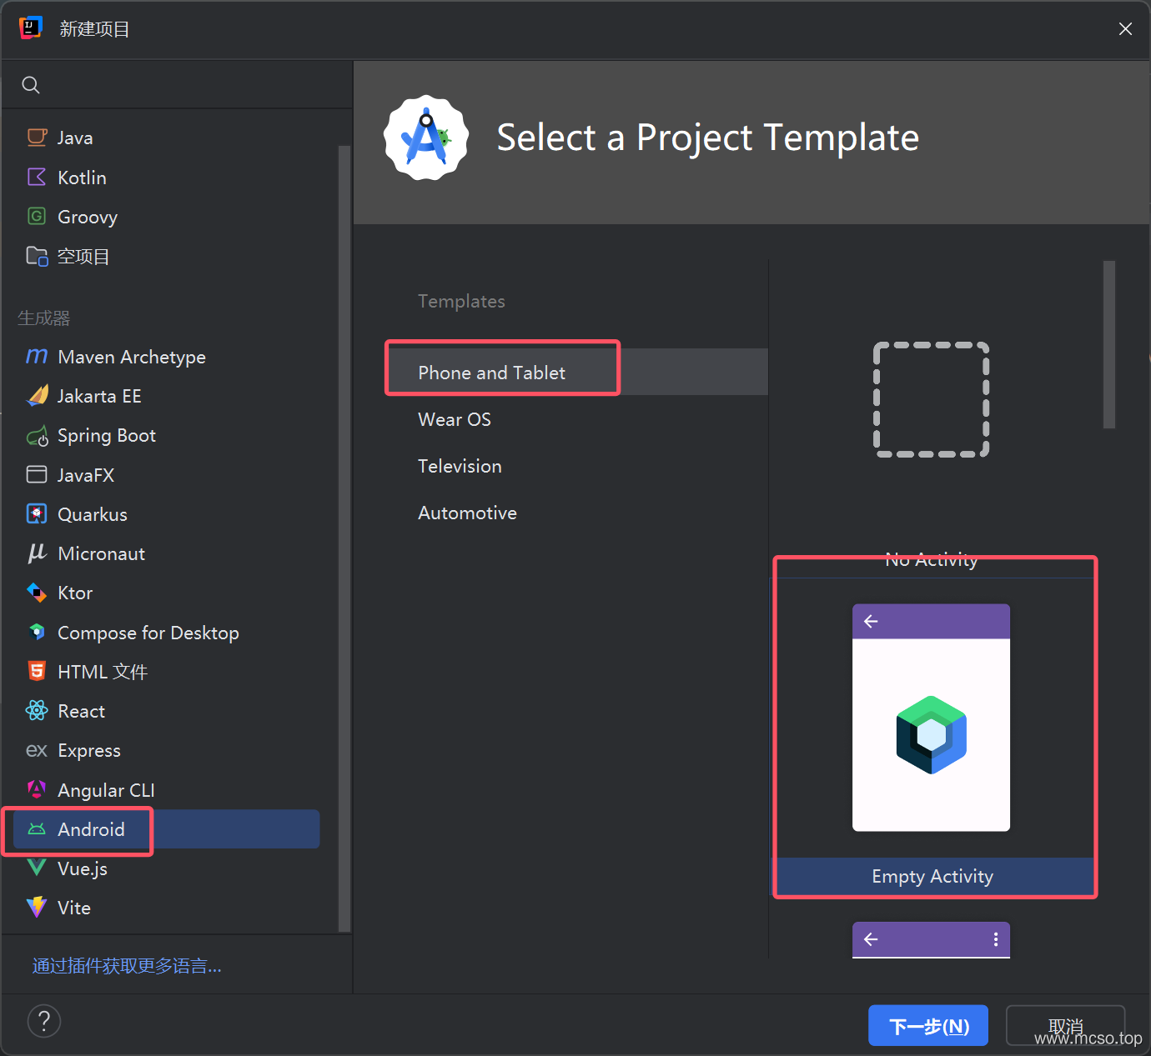Click the Maven Archetype m icon

[x=37, y=357]
